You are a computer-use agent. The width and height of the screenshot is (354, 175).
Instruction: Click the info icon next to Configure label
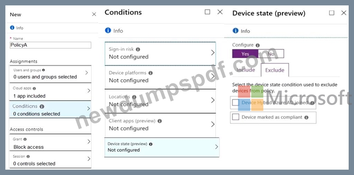(x=258, y=45)
